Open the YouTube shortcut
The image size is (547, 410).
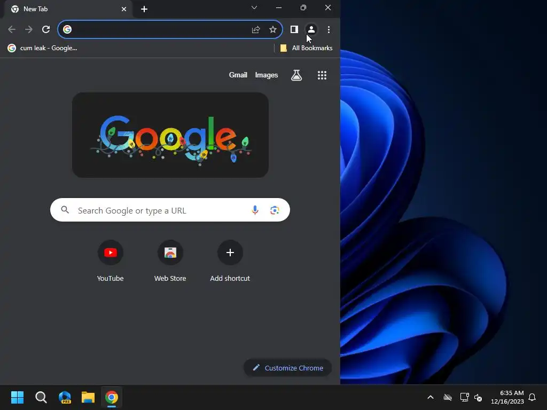[x=110, y=261]
